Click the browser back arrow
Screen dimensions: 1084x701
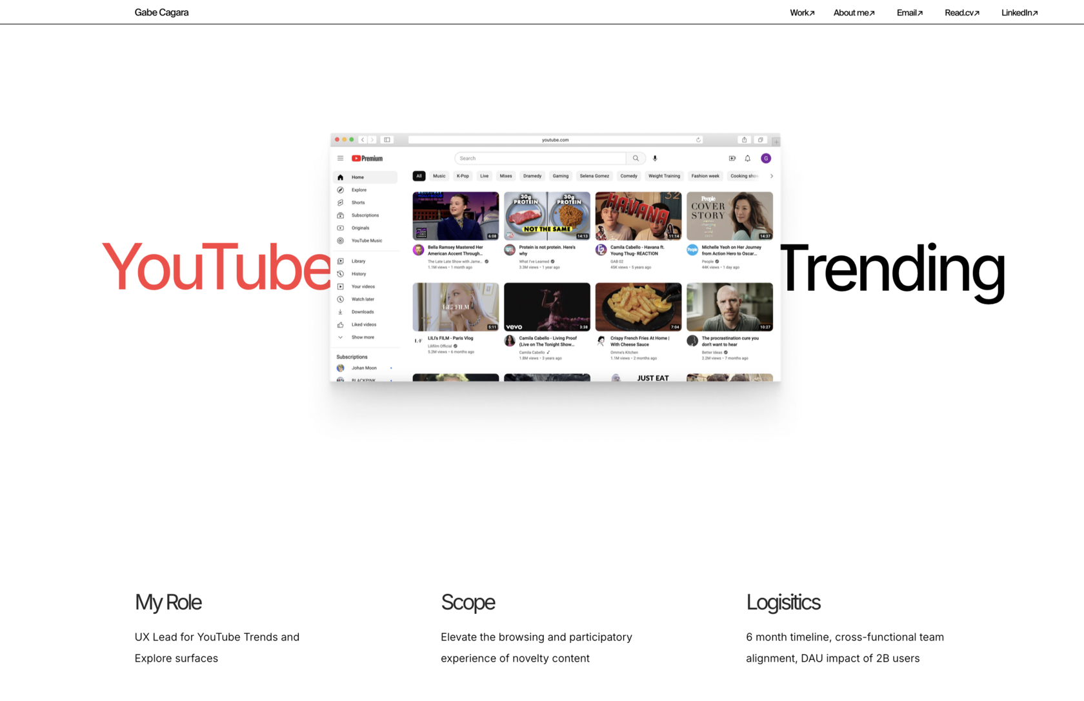pyautogui.click(x=363, y=139)
